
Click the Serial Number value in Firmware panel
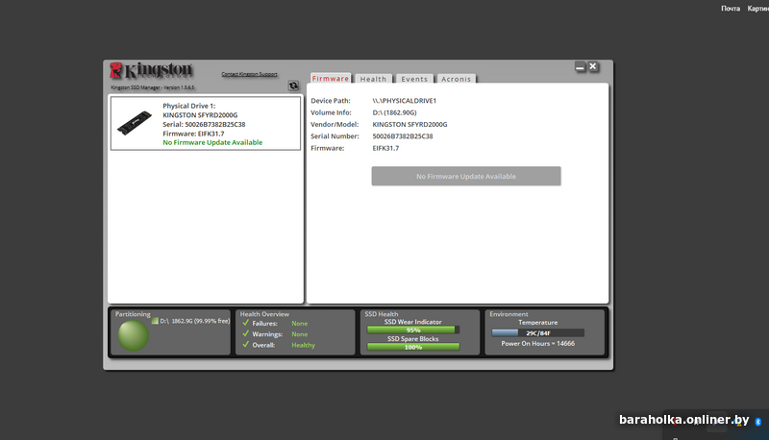point(403,136)
